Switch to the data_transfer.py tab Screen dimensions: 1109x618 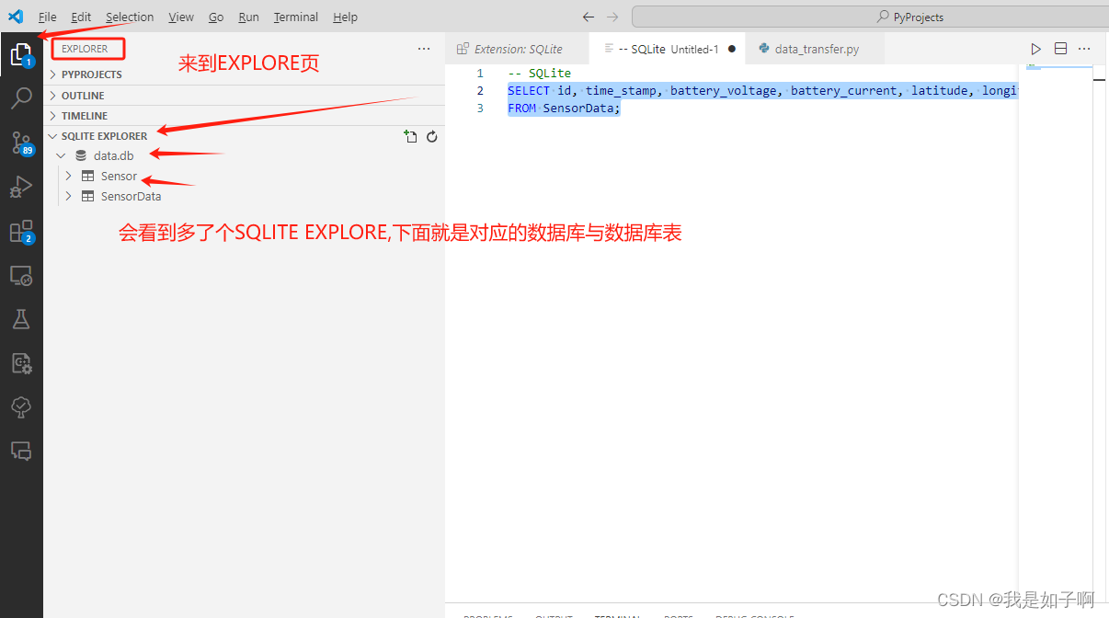(815, 48)
